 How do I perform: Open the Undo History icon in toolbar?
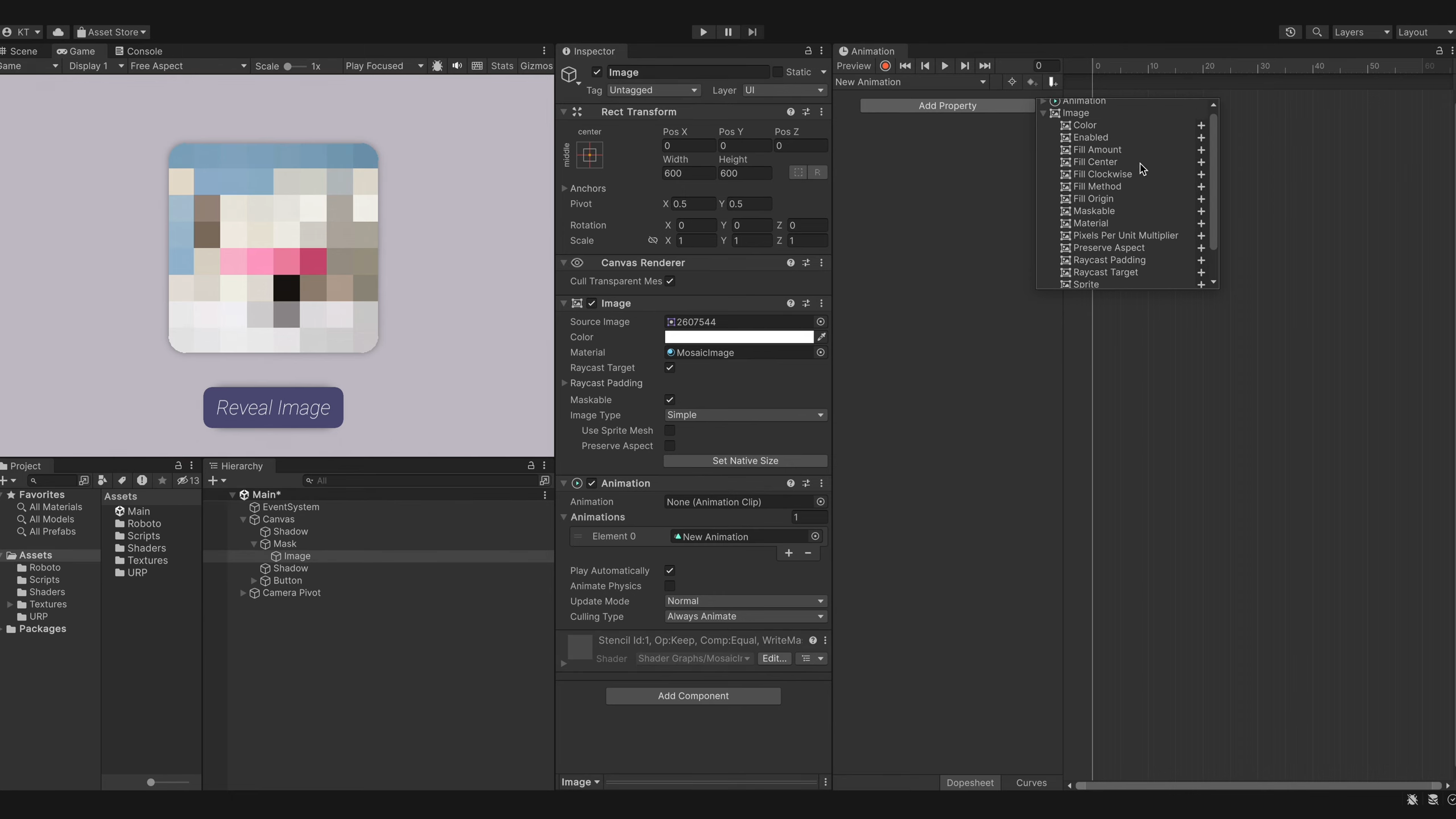(1290, 32)
